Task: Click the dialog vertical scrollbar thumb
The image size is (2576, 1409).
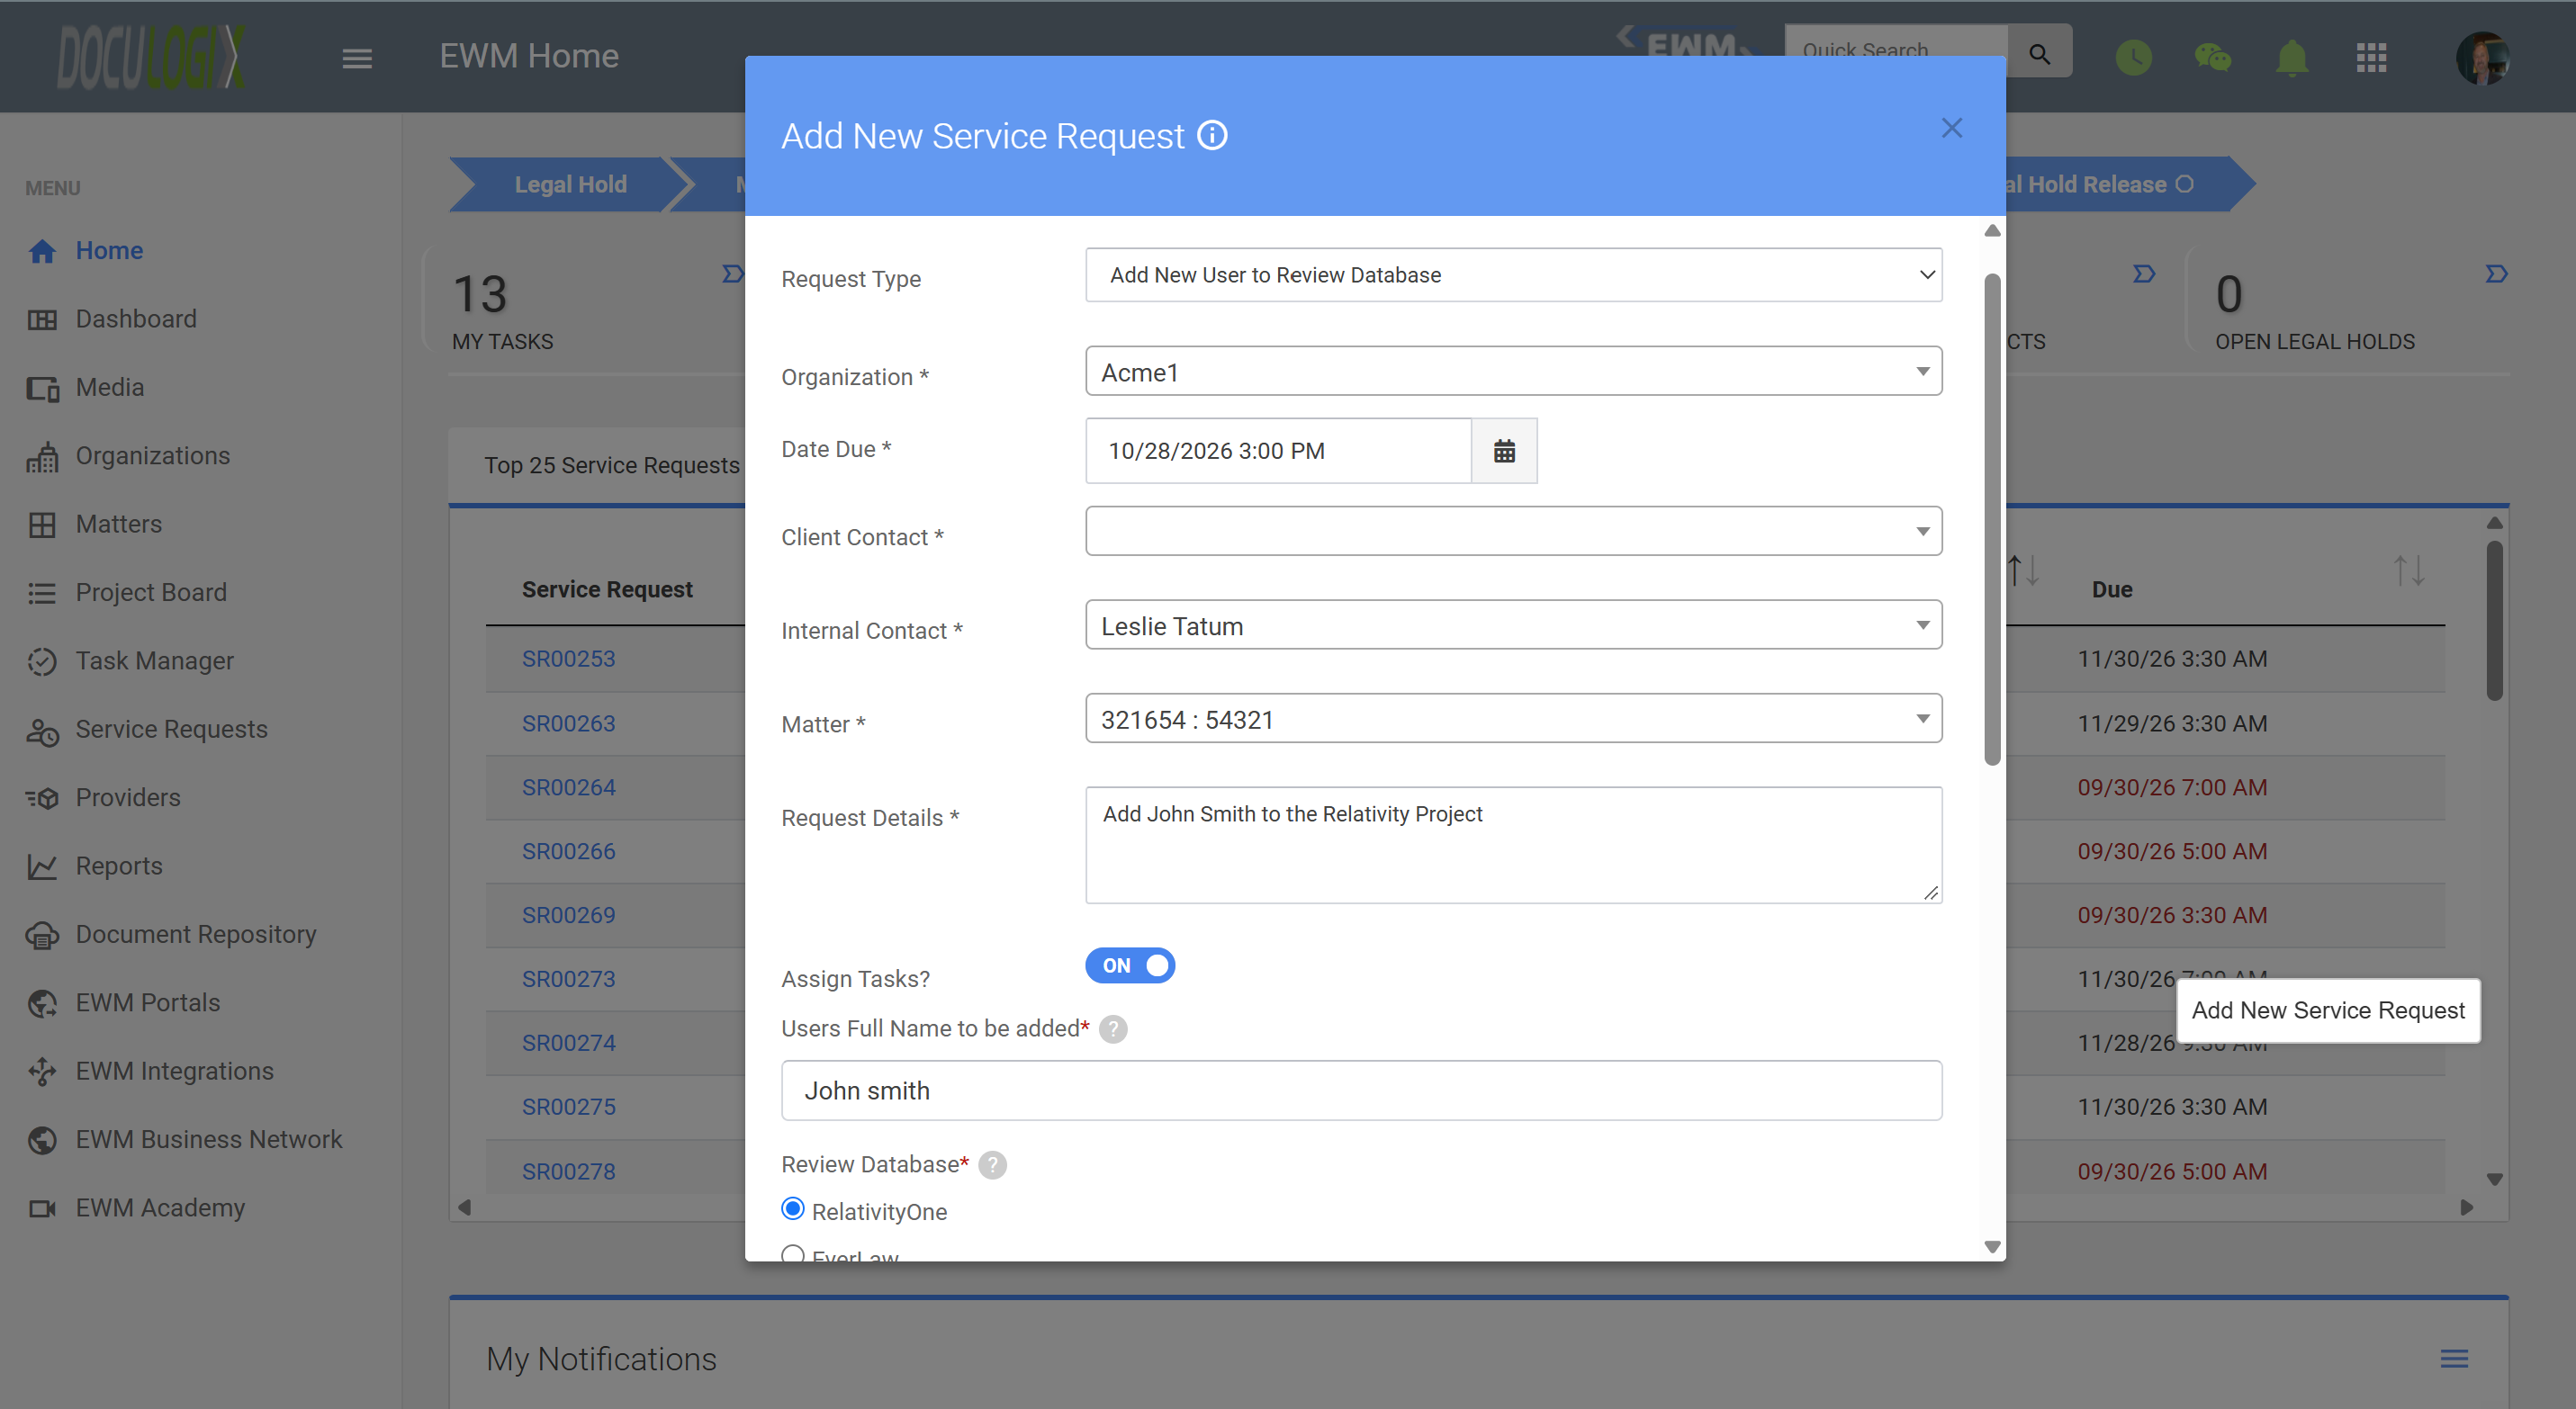Action: pyautogui.click(x=1991, y=520)
